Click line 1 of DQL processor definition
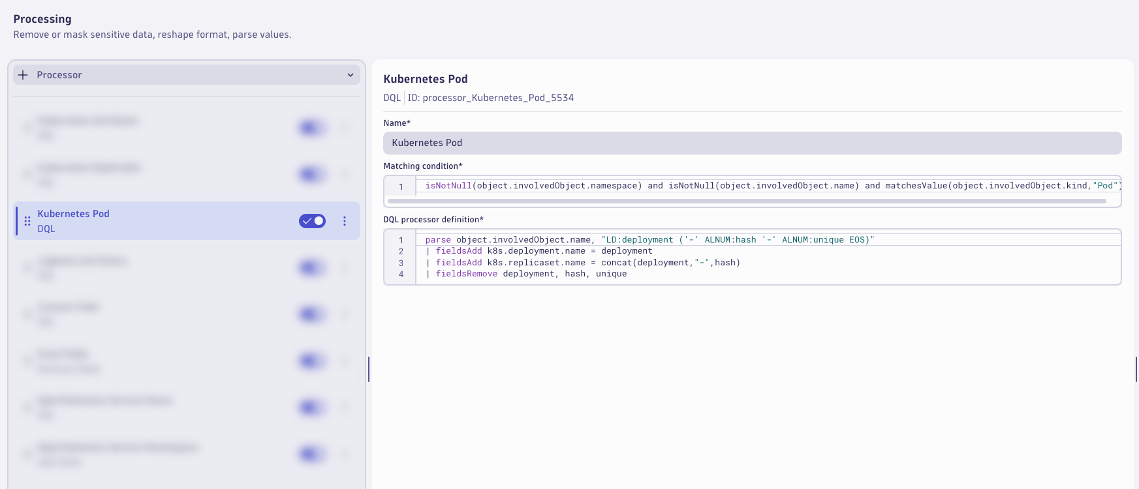The image size is (1139, 489). tap(649, 240)
